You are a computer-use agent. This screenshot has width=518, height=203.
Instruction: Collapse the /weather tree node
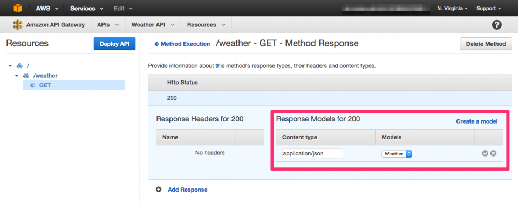pos(17,76)
